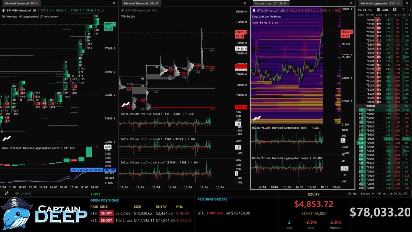Click the Delta Volume bybitf $1K-$10K label
This screenshot has width=412, height=232.
coord(157,113)
